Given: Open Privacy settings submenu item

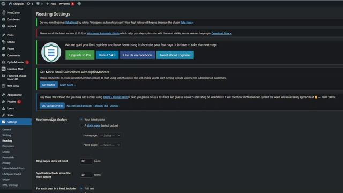Looking at the screenshot, I should (x=6, y=163).
